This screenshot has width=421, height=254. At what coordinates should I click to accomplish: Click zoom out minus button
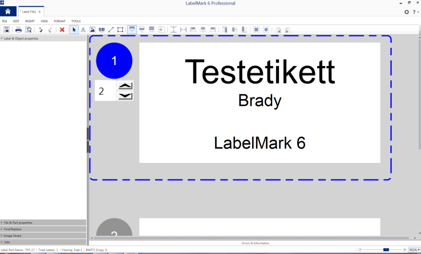[360, 249]
